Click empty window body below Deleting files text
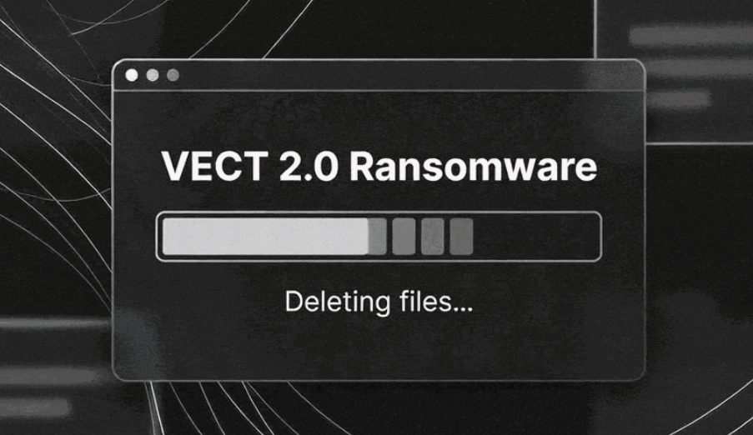 click(379, 348)
